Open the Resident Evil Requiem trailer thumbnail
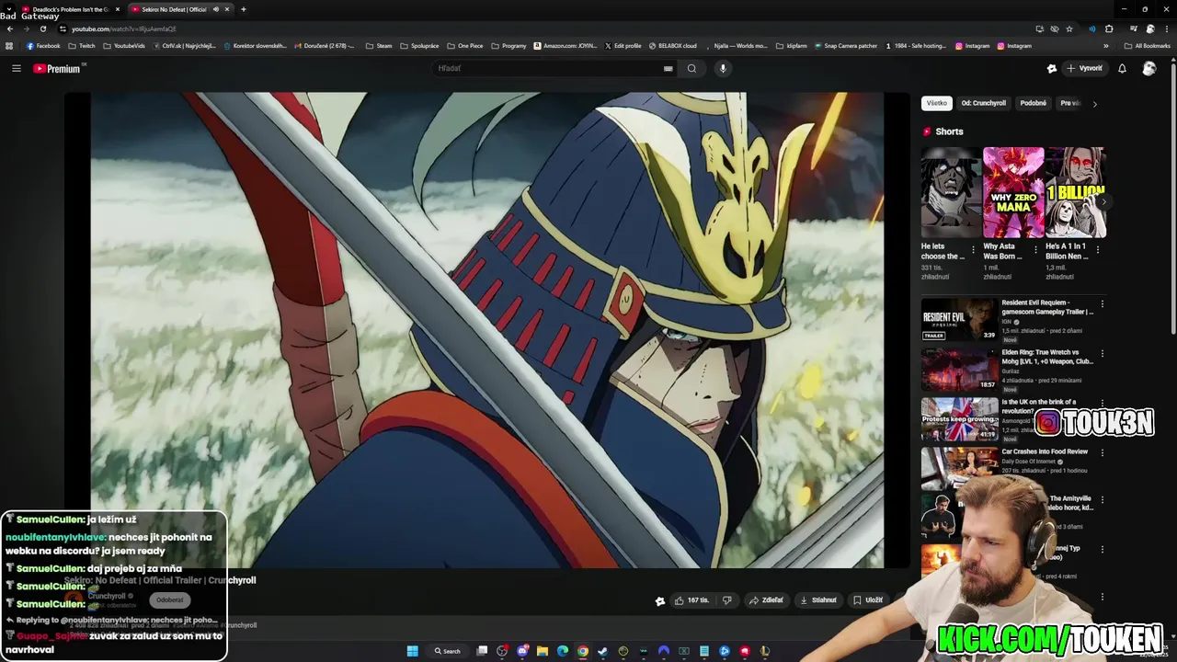 (959, 319)
